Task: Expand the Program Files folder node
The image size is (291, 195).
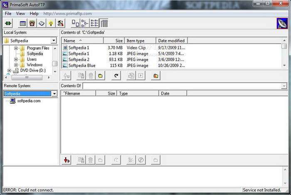Action: (16, 48)
